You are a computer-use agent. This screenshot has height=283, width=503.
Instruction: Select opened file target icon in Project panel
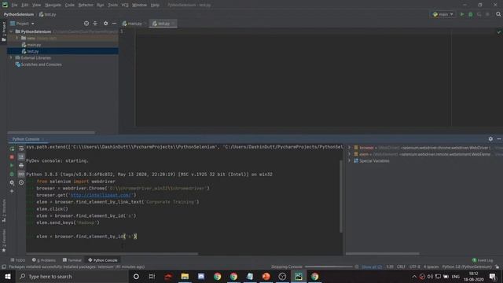(86, 24)
